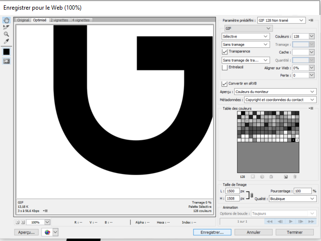
Task: Select black swatch in color table bottom row
Action: tap(293, 140)
